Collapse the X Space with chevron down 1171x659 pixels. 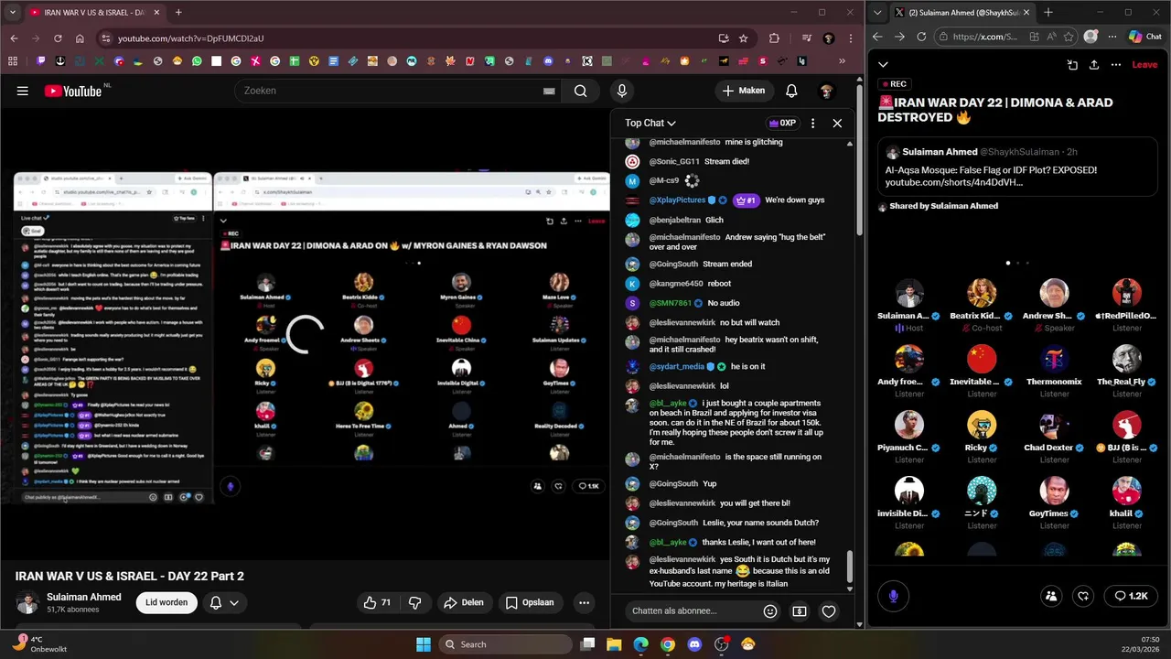tap(883, 64)
